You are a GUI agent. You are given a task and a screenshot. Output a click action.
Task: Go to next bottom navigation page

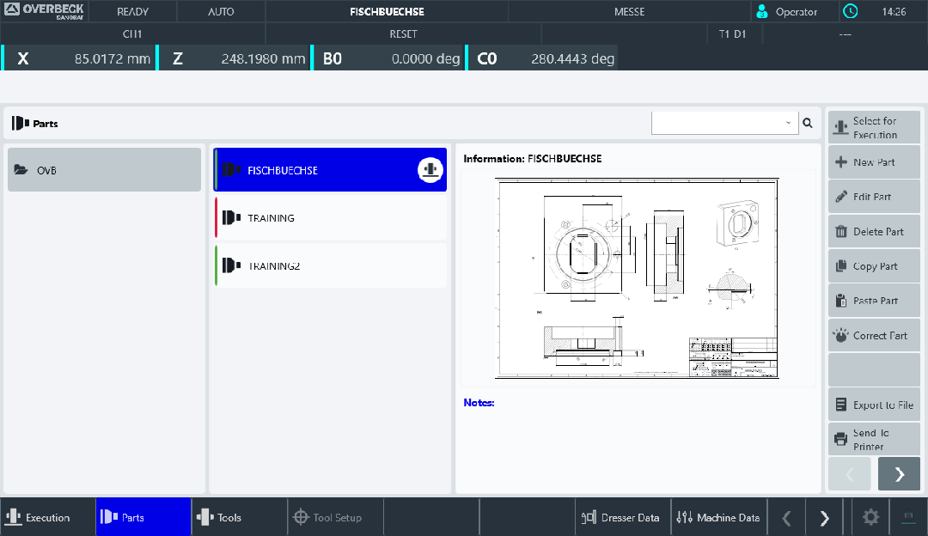[824, 518]
